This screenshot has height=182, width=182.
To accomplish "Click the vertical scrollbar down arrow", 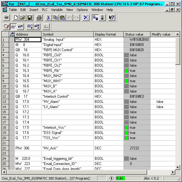I will click(177, 167).
